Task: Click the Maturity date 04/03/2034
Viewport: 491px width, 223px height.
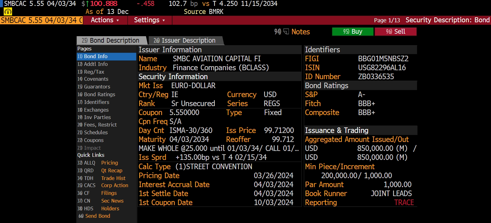Action: [189, 139]
